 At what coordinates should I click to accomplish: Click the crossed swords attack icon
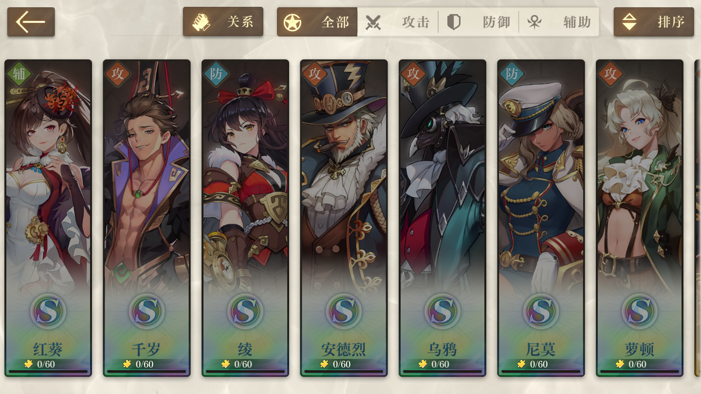[x=373, y=22]
